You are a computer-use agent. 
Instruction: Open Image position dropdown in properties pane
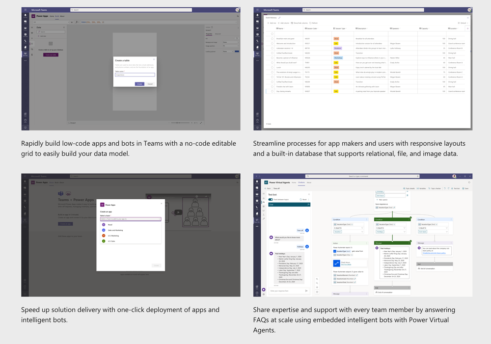click(x=231, y=46)
